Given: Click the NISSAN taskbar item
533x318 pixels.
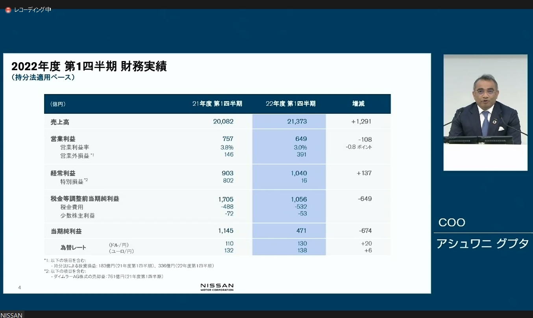Looking at the screenshot, I should pos(11,315).
